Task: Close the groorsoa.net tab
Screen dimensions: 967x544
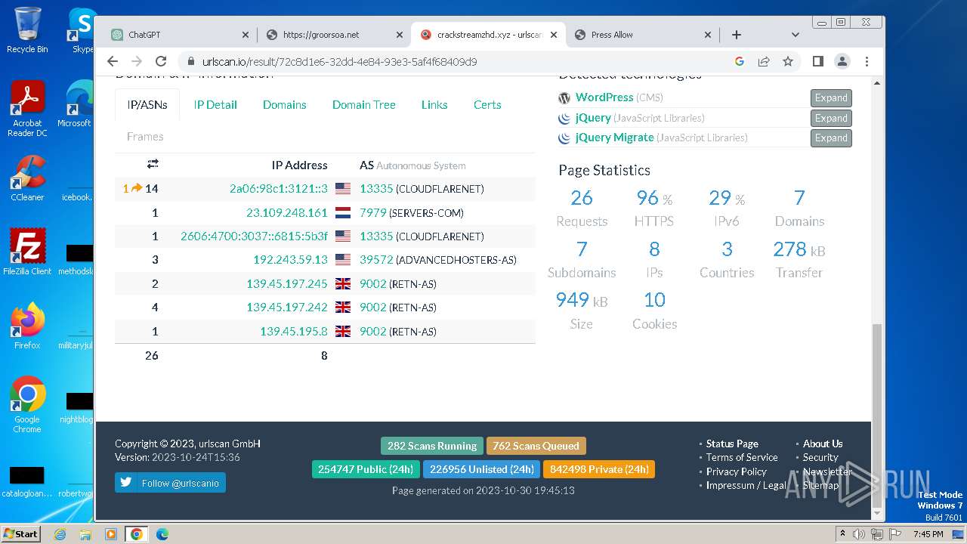Action: click(x=400, y=35)
